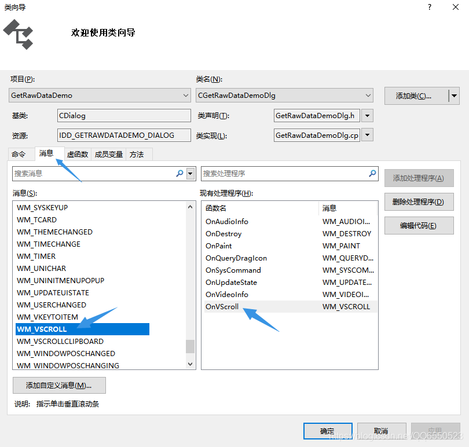Click the magnifier icon in 搜索处理程序 field
The image size is (469, 447).
click(371, 174)
